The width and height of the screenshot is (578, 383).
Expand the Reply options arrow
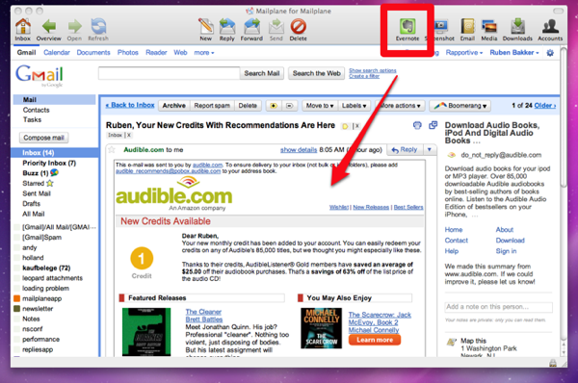tap(430, 150)
